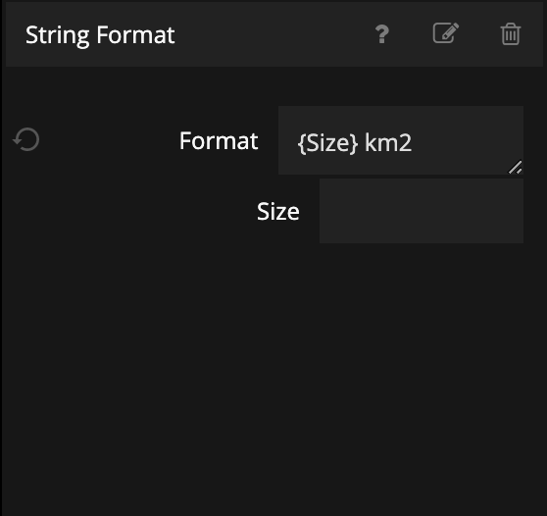547x516 pixels.
Task: Click the String Format header bar
Action: tap(274, 34)
